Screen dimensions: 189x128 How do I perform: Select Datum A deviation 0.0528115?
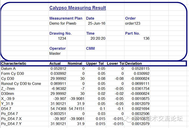(x=141, y=68)
